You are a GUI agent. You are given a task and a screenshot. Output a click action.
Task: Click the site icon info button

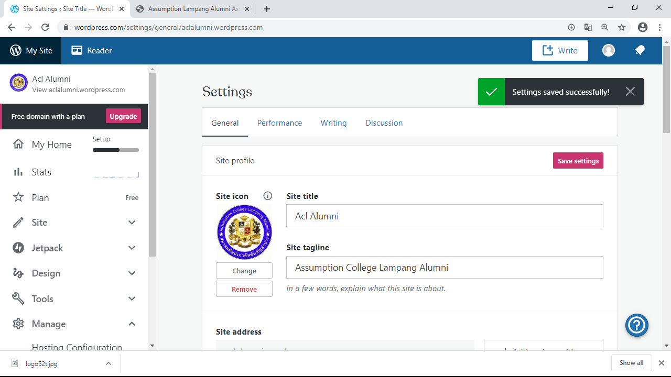pos(268,196)
